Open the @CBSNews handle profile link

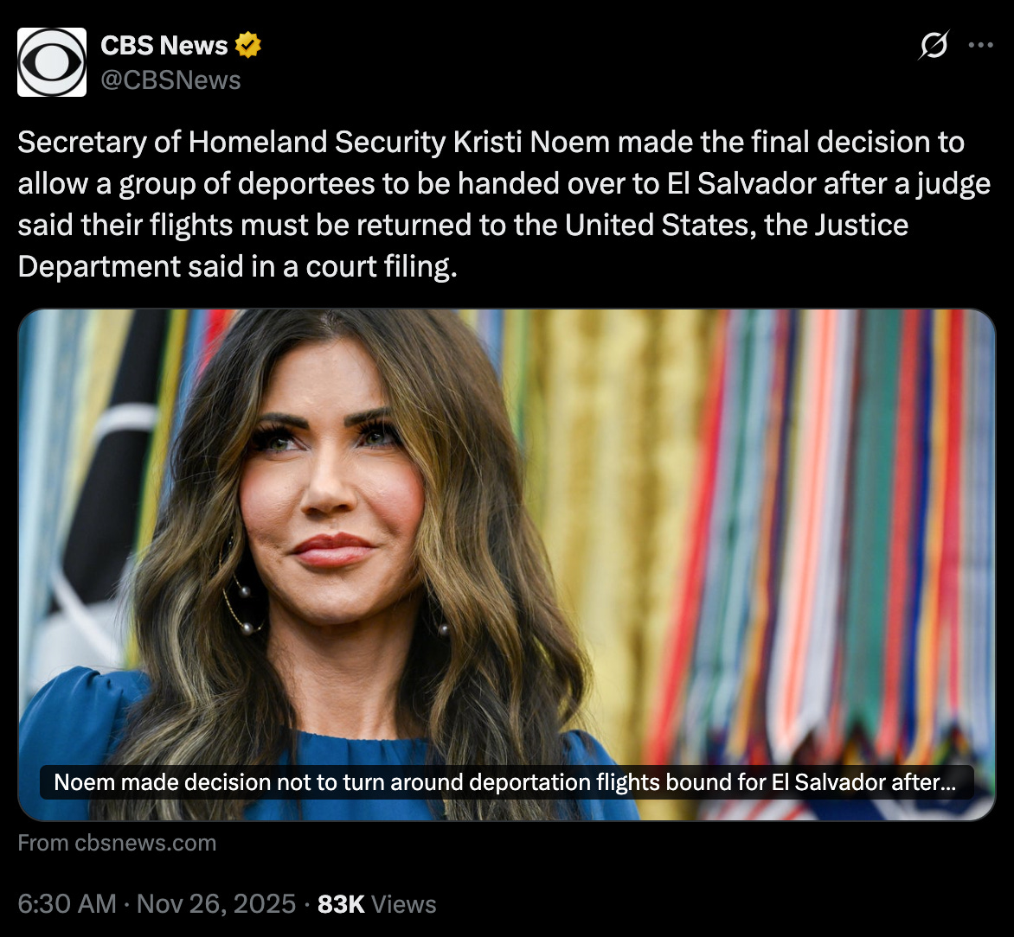point(170,80)
